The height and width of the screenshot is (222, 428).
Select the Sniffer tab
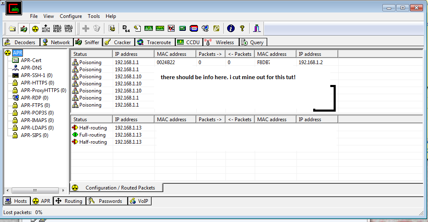pos(88,42)
